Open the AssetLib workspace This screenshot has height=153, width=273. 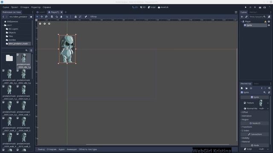click(163, 7)
